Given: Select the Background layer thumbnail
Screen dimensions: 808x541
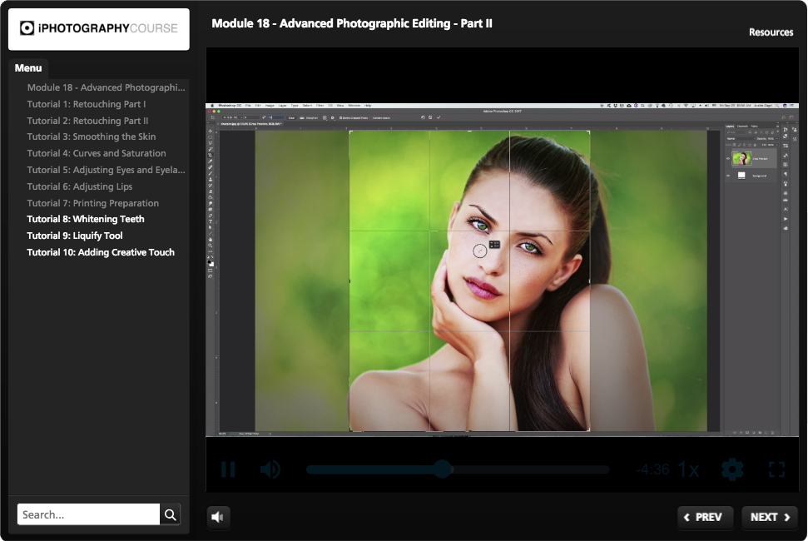Looking at the screenshot, I should (x=741, y=175).
